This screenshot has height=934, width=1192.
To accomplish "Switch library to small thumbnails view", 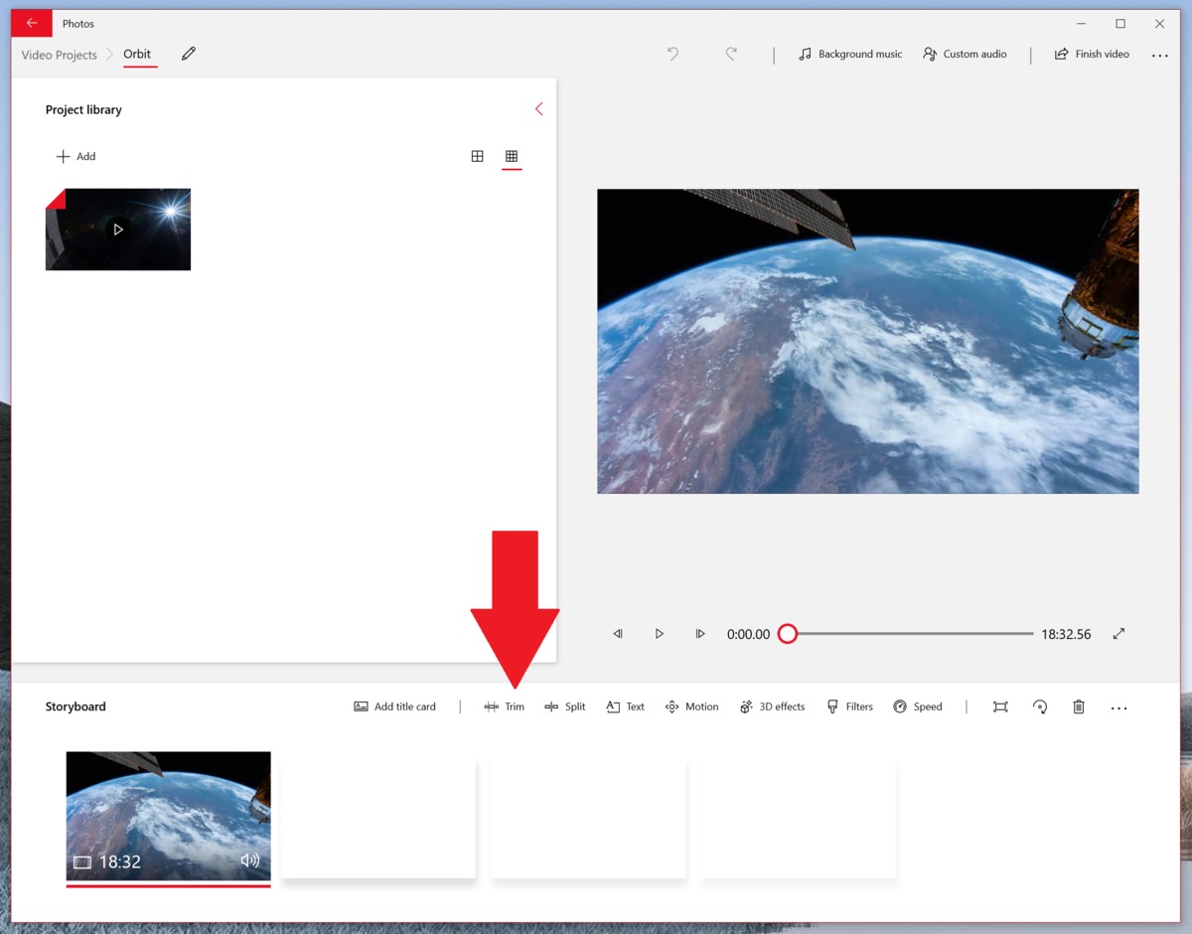I will click(x=512, y=156).
